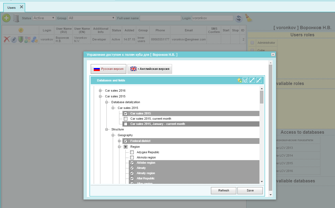Image resolution: width=335 pixels, height=208 pixels.
Task: Click the 'Added' column header
Action: (x=129, y=30)
